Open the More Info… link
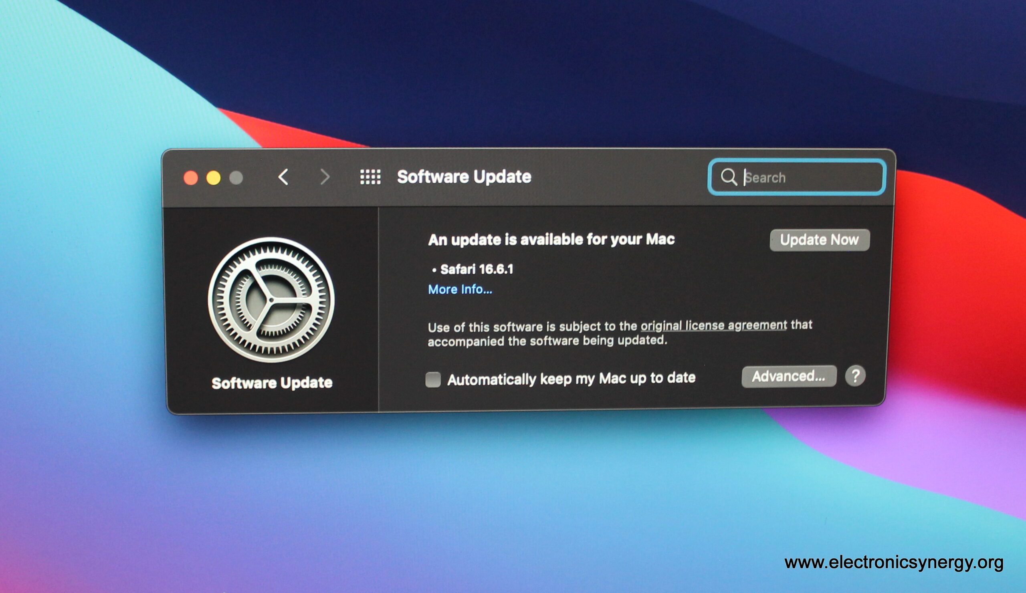The height and width of the screenshot is (593, 1026). 460,289
